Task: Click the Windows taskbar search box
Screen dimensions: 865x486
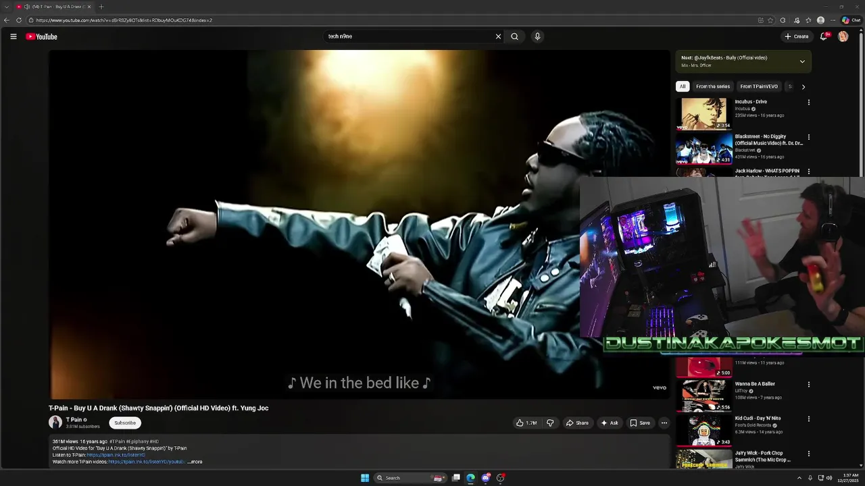Action: click(x=410, y=478)
